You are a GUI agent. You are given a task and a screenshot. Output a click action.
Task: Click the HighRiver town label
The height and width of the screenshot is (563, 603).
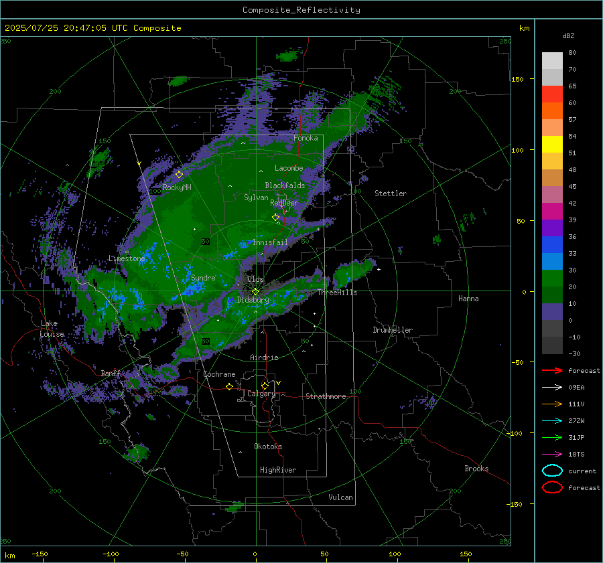coord(278,470)
